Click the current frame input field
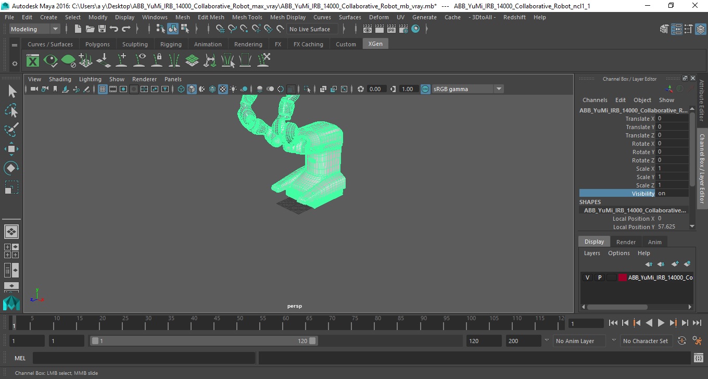 click(586, 323)
